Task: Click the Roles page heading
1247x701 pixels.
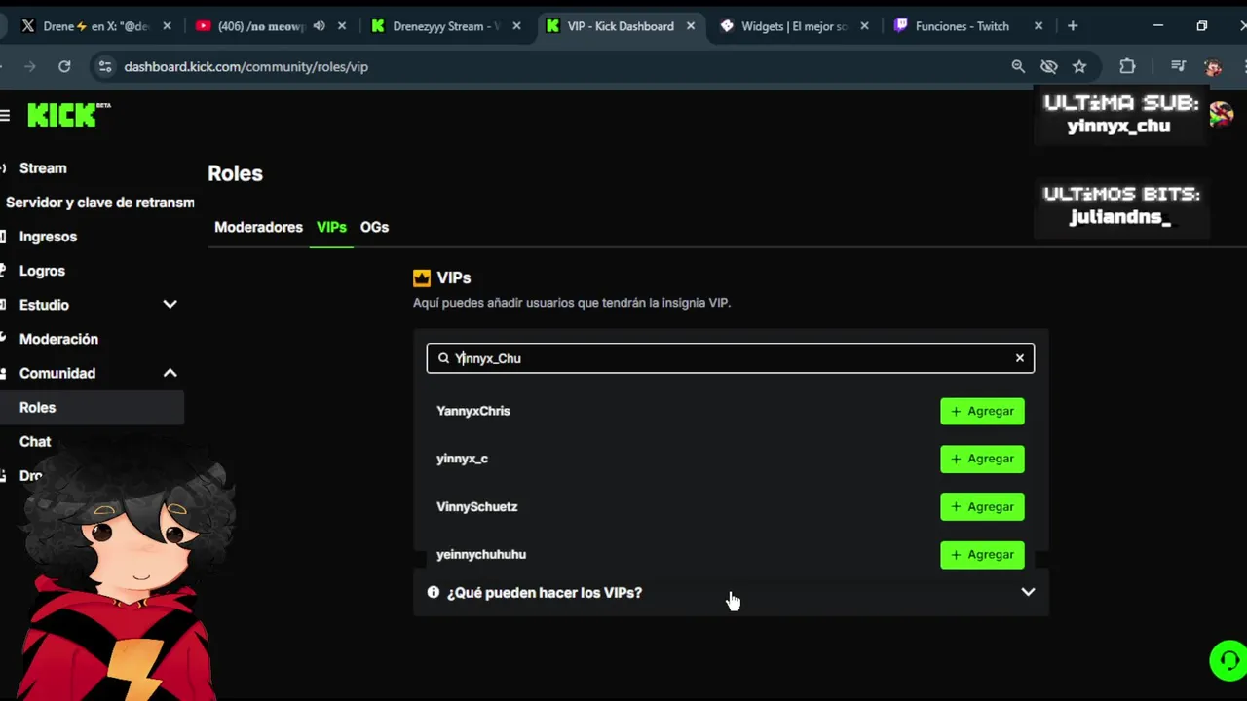Action: (235, 173)
